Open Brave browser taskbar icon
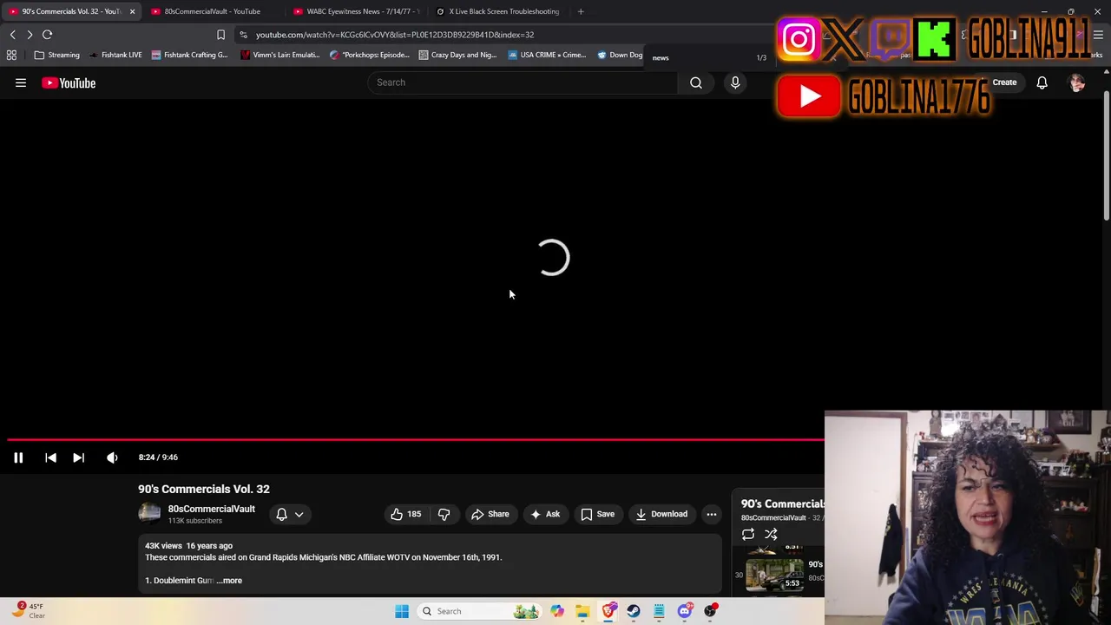 click(x=608, y=611)
